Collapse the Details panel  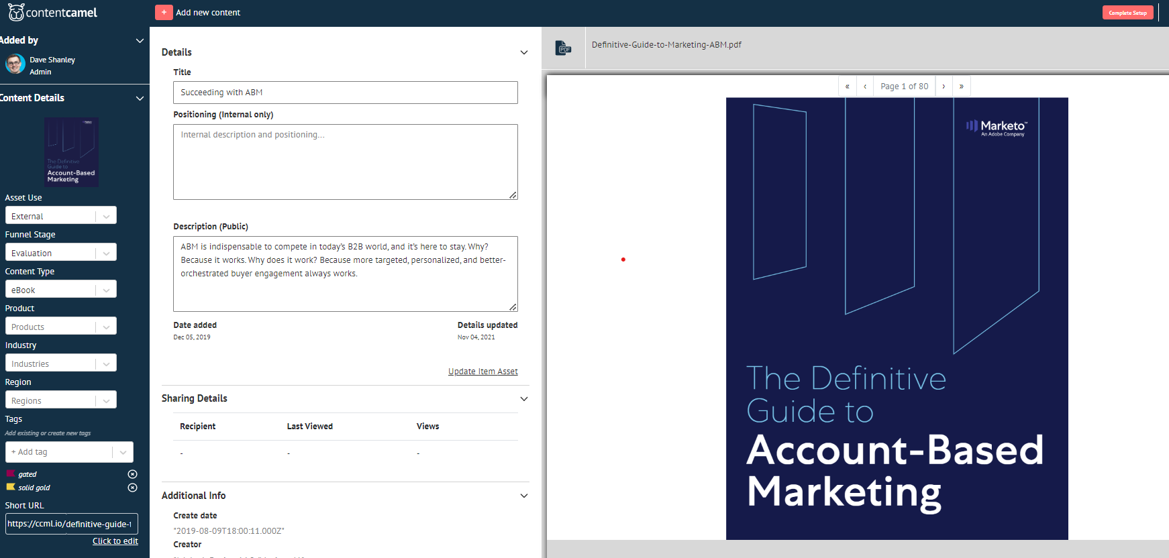tap(524, 52)
